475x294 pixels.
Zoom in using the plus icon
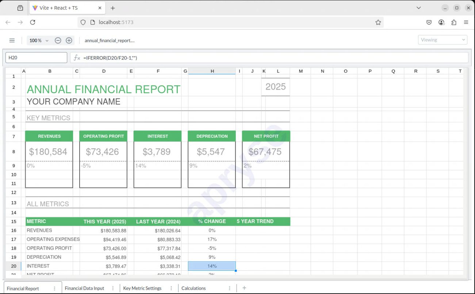tap(69, 40)
